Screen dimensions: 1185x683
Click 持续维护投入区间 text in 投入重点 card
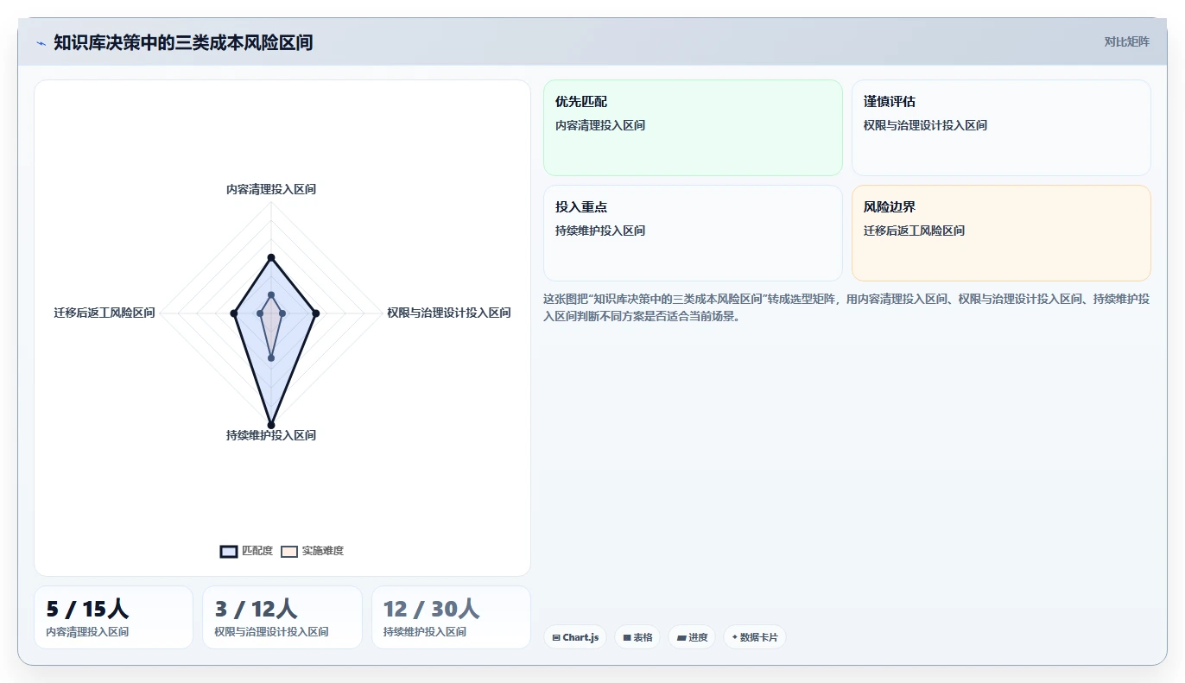(x=600, y=231)
